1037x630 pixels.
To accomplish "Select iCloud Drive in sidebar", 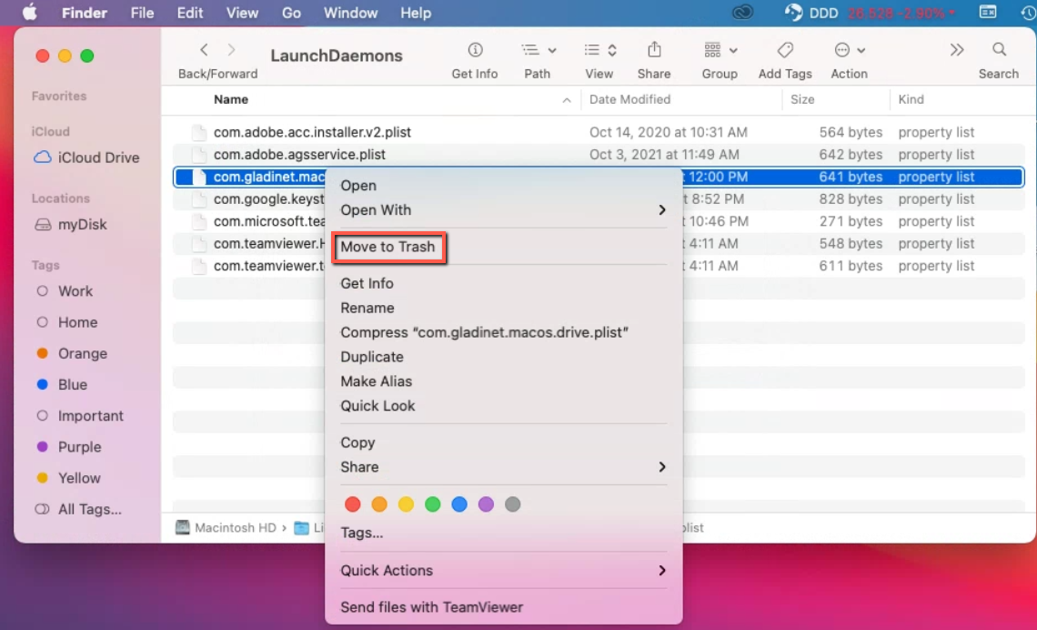I will click(86, 157).
